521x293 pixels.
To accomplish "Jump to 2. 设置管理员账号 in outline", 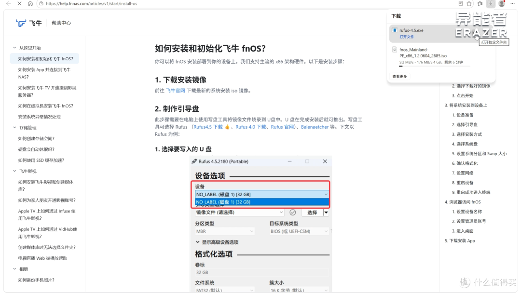I will (469, 221).
